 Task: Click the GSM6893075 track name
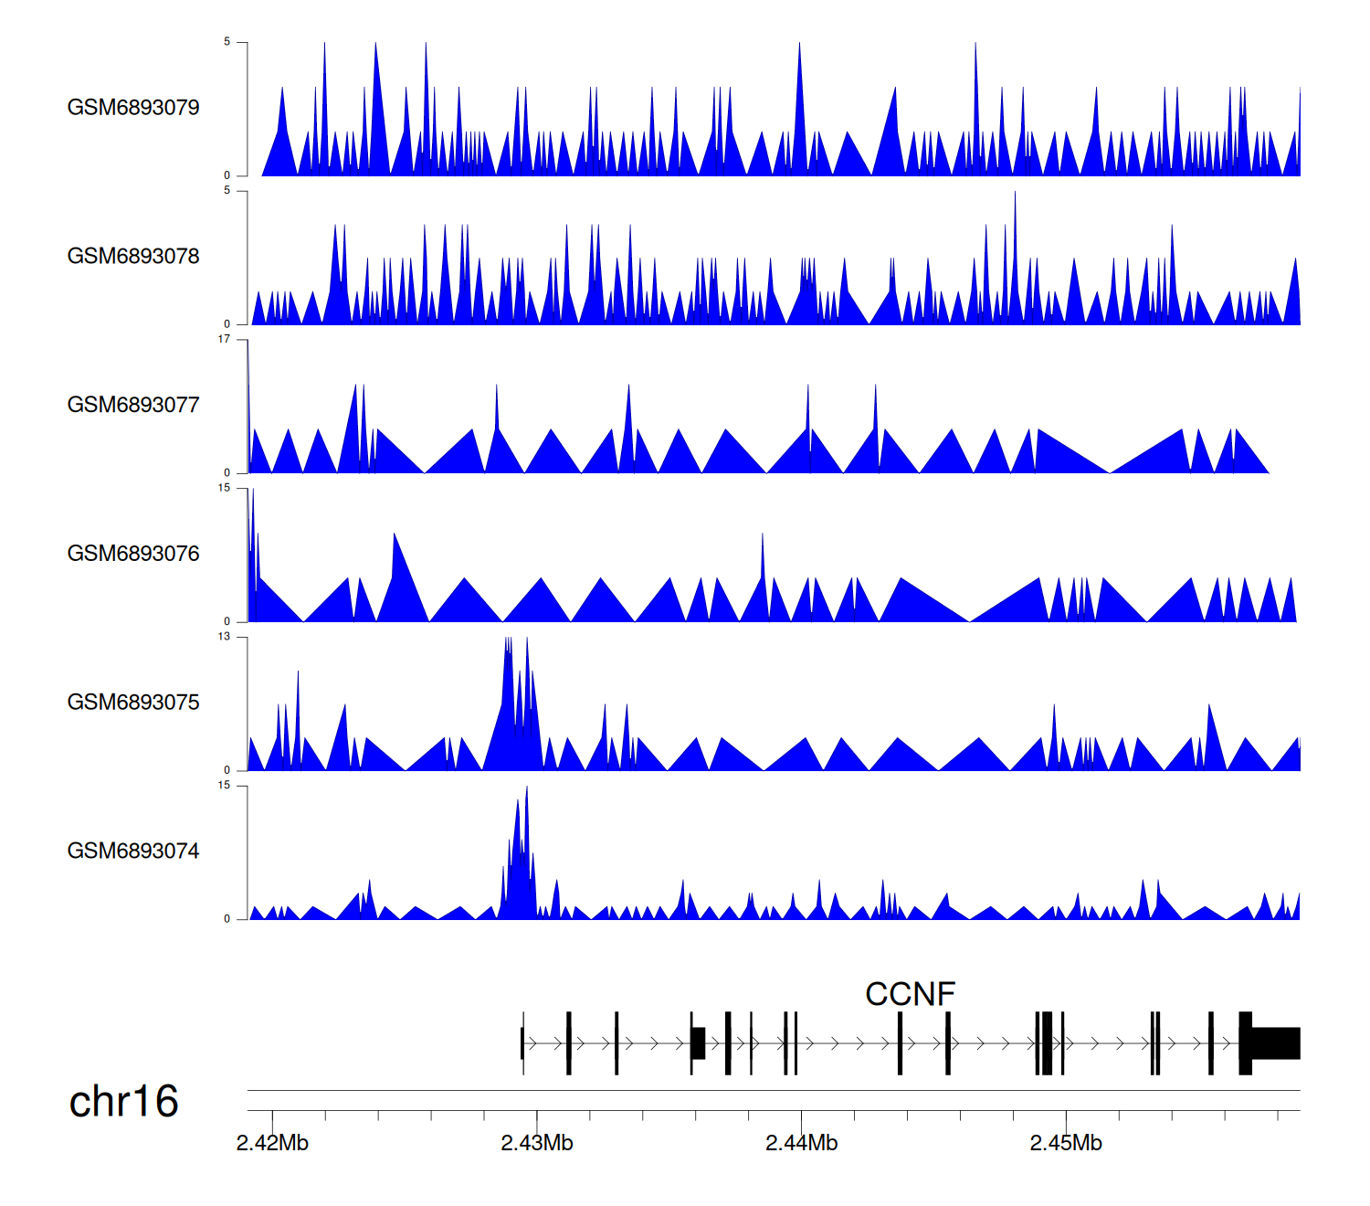coord(133,703)
